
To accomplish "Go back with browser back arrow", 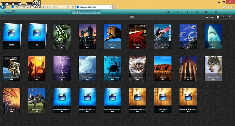I will pyautogui.click(x=3, y=7).
